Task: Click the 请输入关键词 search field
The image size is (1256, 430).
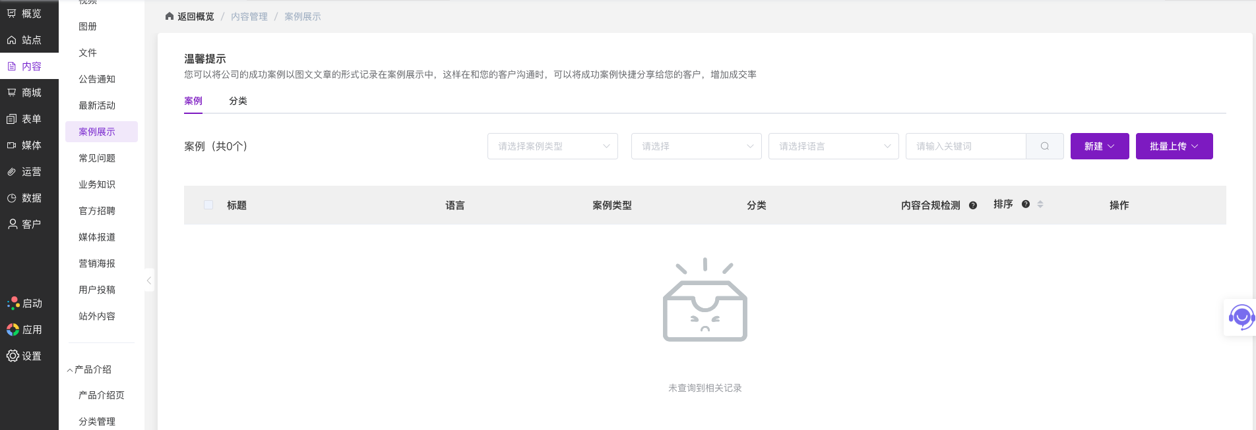Action: (965, 146)
